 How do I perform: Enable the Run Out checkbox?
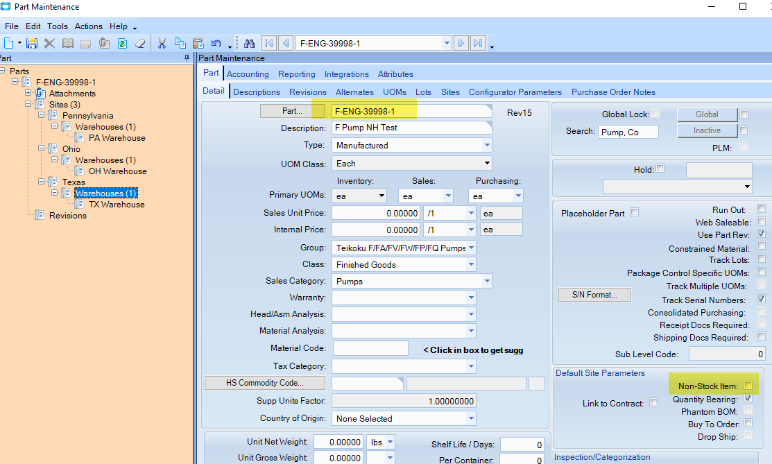click(761, 208)
